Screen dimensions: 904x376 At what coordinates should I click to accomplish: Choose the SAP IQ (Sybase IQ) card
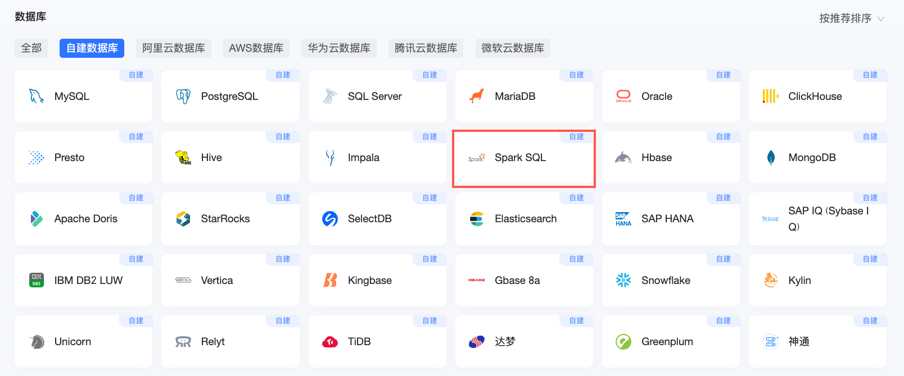[817, 219]
